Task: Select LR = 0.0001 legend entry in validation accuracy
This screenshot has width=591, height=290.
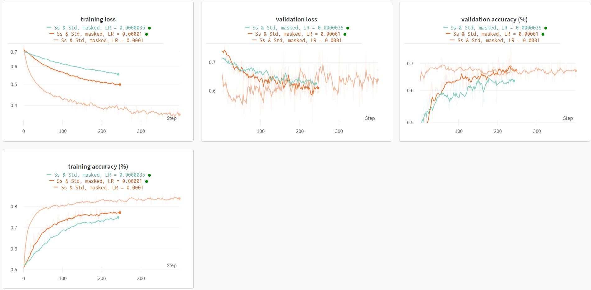Action: 499,40
